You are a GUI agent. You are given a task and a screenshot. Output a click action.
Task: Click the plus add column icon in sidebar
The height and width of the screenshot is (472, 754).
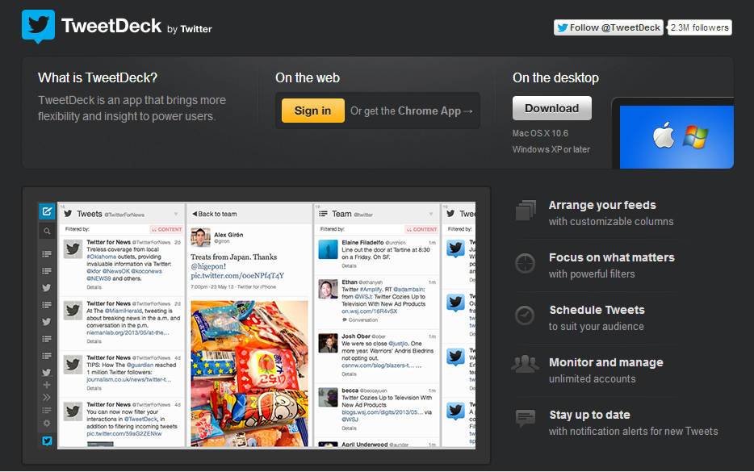47,385
